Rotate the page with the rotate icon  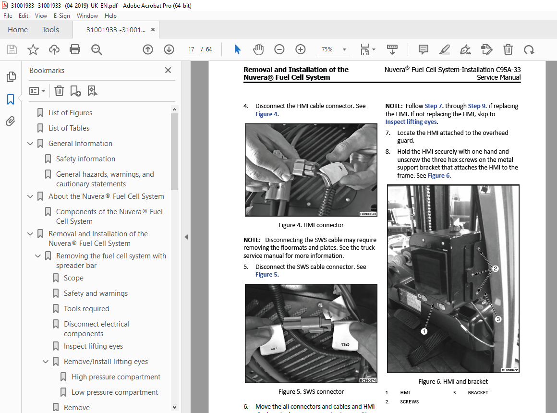coord(529,49)
